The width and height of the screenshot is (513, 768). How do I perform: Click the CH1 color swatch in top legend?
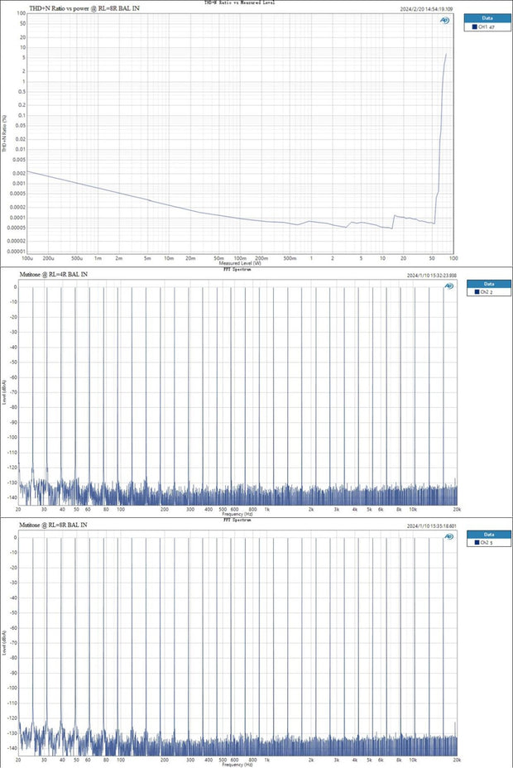474,27
